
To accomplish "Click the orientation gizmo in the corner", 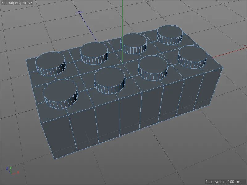I will tap(12, 171).
